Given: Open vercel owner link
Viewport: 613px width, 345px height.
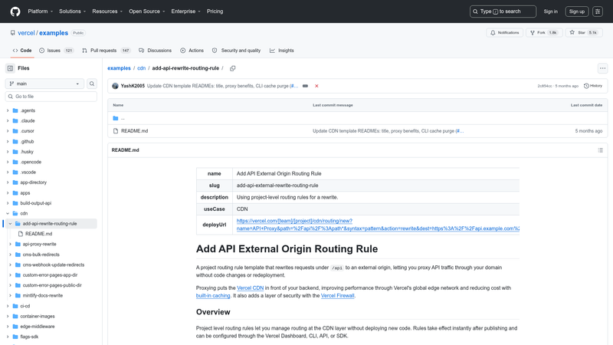Looking at the screenshot, I should [x=26, y=33].
